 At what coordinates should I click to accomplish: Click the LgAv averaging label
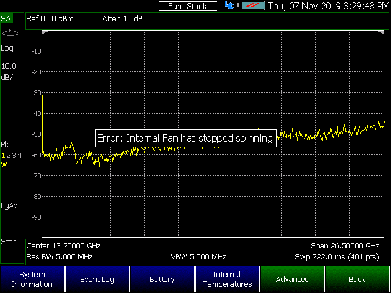9,206
